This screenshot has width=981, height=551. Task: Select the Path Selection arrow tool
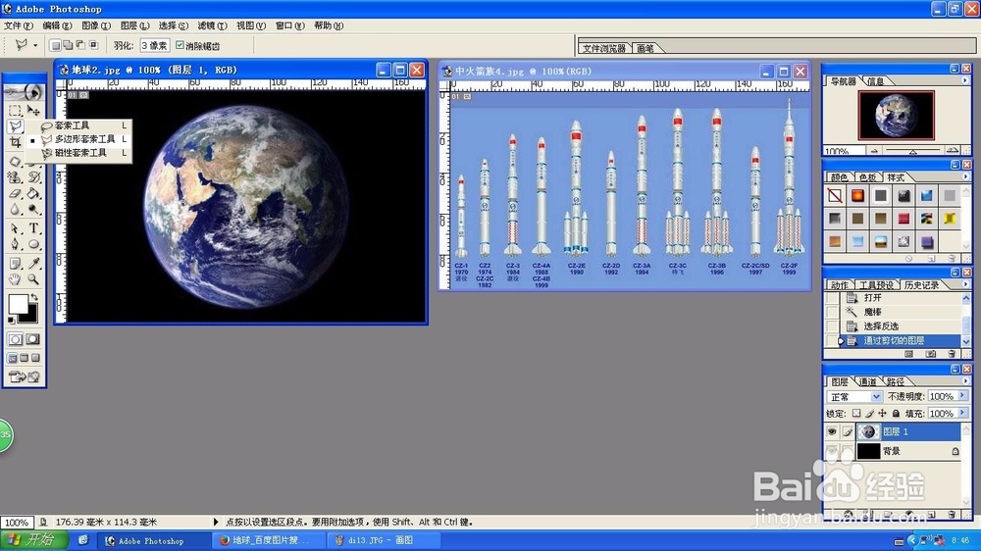click(15, 228)
